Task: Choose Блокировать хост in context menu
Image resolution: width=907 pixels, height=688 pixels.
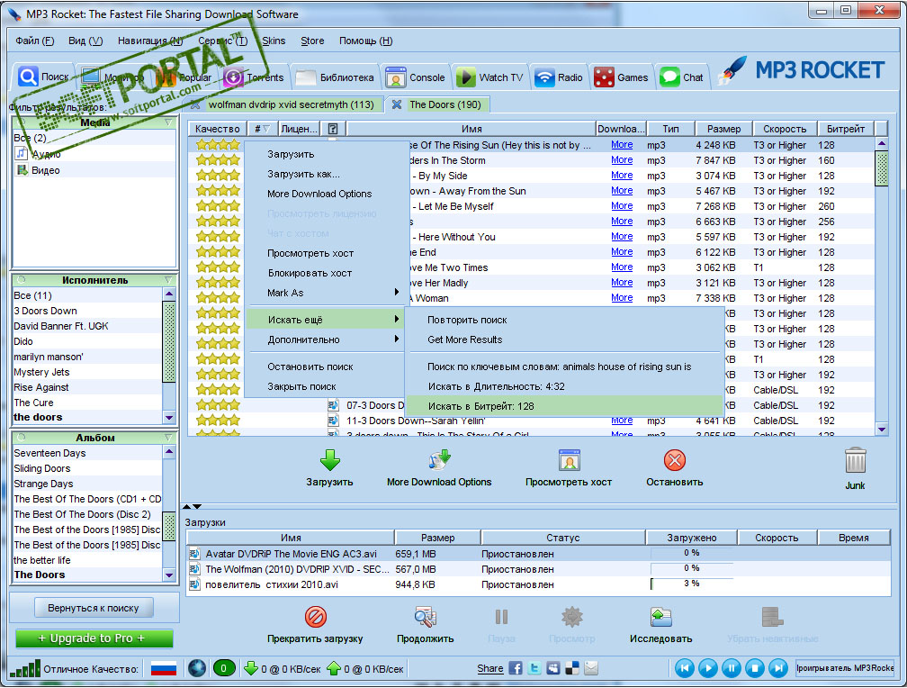Action: point(326,273)
